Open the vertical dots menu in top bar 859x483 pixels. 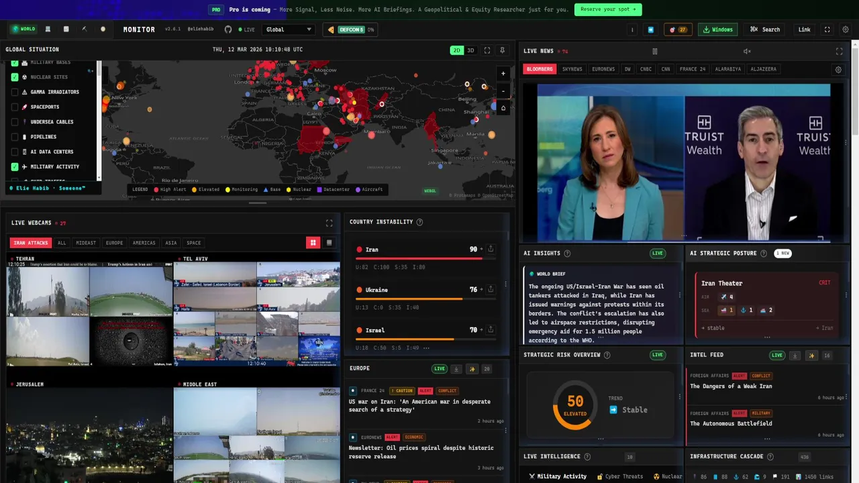[x=631, y=30]
